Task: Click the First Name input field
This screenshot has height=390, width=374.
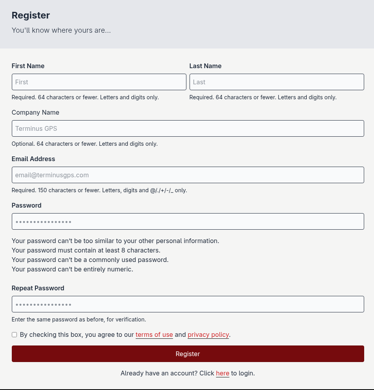Action: [x=99, y=82]
